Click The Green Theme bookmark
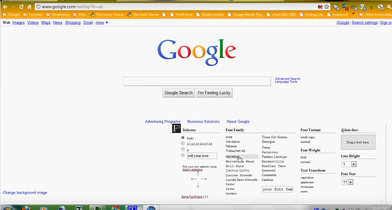The width and height of the screenshot is (392, 210). pyautogui.click(x=107, y=15)
